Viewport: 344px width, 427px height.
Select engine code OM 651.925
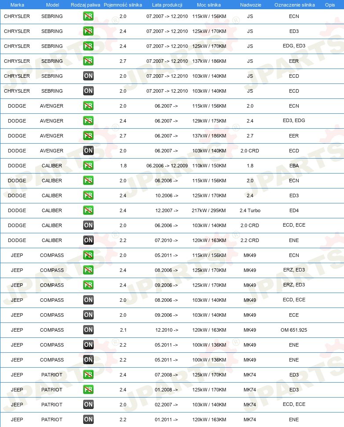click(x=294, y=330)
